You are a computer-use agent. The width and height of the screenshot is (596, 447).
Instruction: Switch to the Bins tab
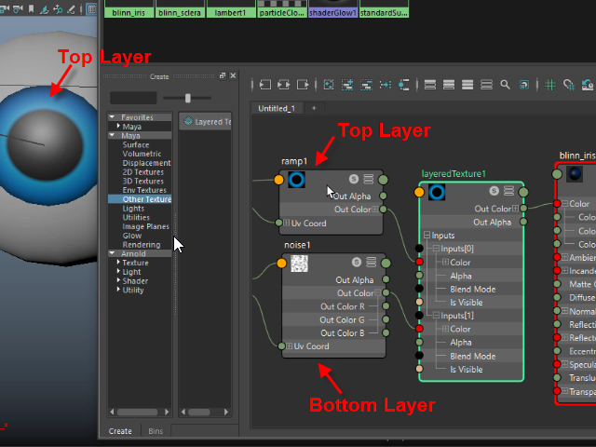pyautogui.click(x=156, y=431)
